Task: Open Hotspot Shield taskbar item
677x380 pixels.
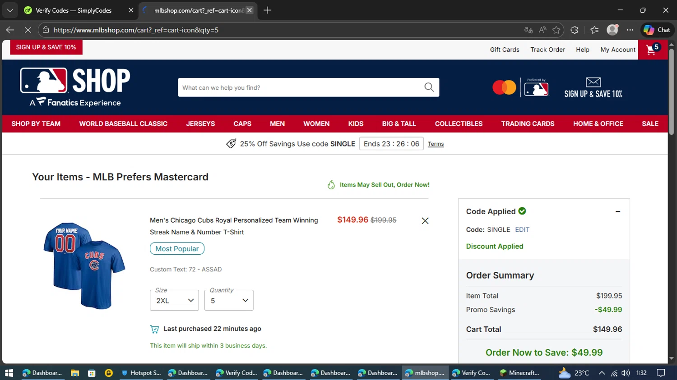Action: click(x=141, y=373)
